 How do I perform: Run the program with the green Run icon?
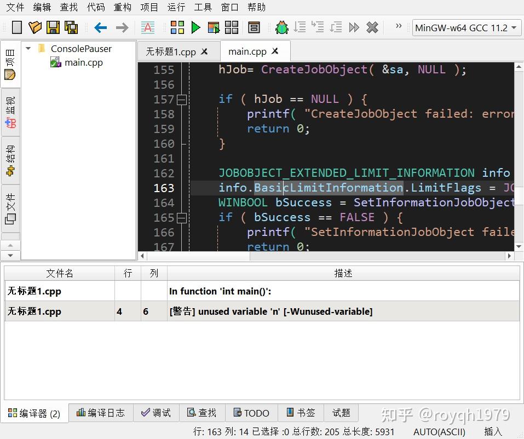(196, 27)
